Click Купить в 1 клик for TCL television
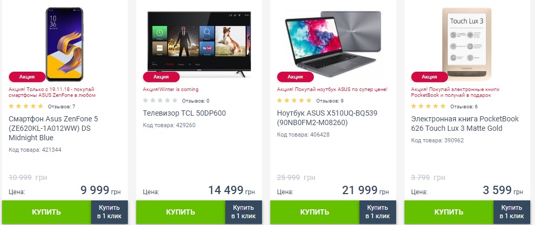 [x=244, y=212]
